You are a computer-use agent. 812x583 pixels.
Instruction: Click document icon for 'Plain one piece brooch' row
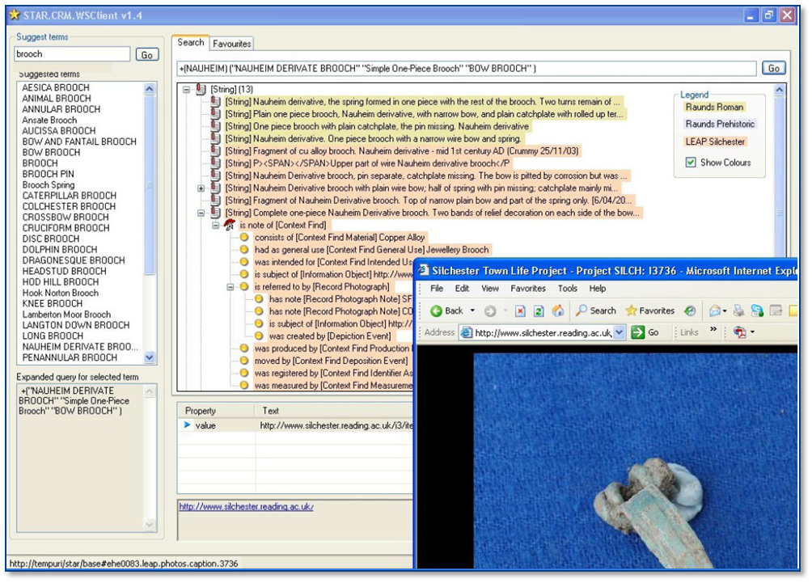point(215,114)
